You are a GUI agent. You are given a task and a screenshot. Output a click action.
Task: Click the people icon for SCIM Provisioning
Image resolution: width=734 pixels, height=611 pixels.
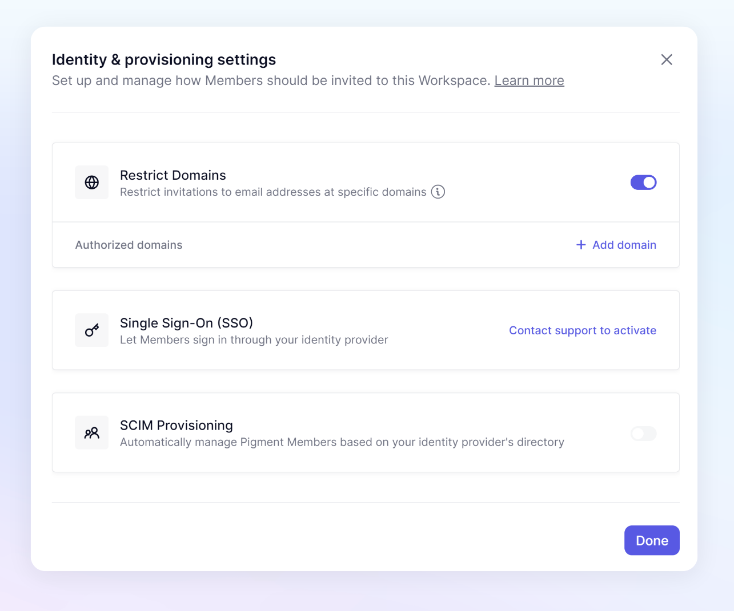[x=92, y=433]
